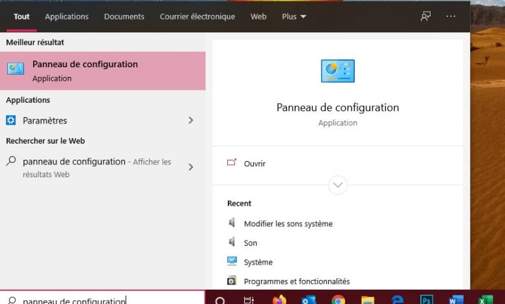Image resolution: width=505 pixels, height=304 pixels.
Task: Launch Firefox from the taskbar
Action: tap(279, 300)
